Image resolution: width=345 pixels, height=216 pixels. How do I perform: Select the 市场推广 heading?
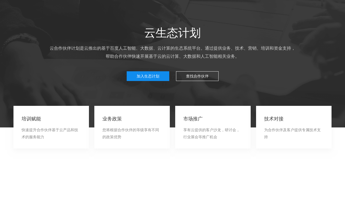(x=193, y=119)
